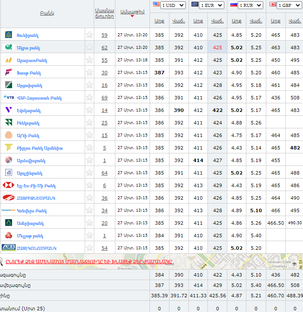
Task: Toggle favorite star for Արցախբանկ
Action: point(89,85)
